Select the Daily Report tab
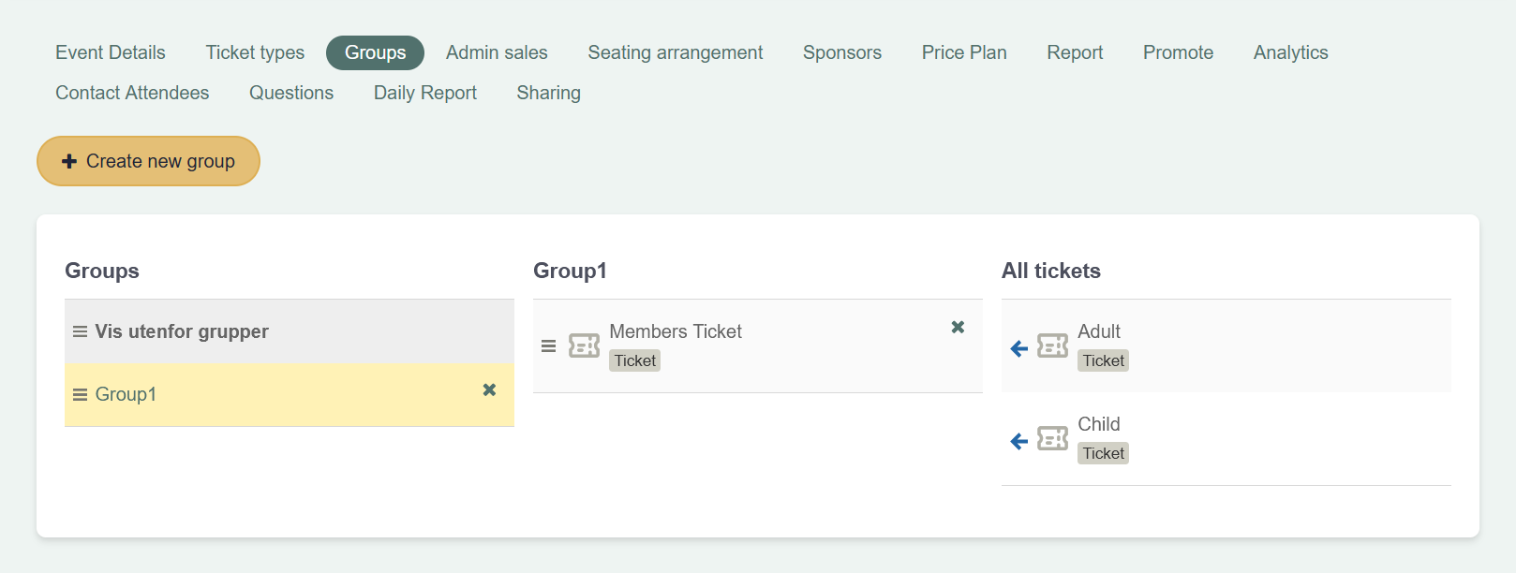Screen dimensions: 1516x573 [425, 93]
